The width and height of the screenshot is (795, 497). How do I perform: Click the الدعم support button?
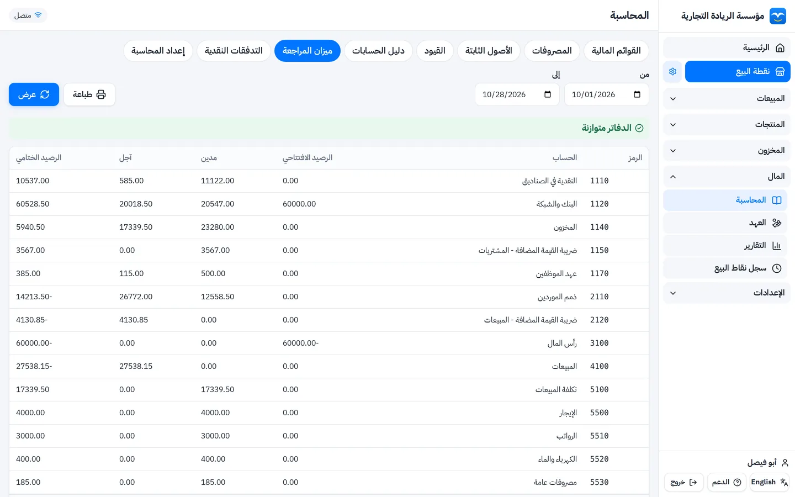tap(727, 482)
